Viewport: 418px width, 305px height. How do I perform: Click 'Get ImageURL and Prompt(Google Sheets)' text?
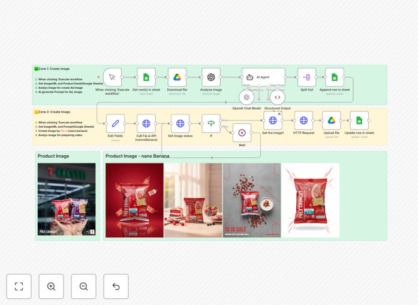pos(66,127)
